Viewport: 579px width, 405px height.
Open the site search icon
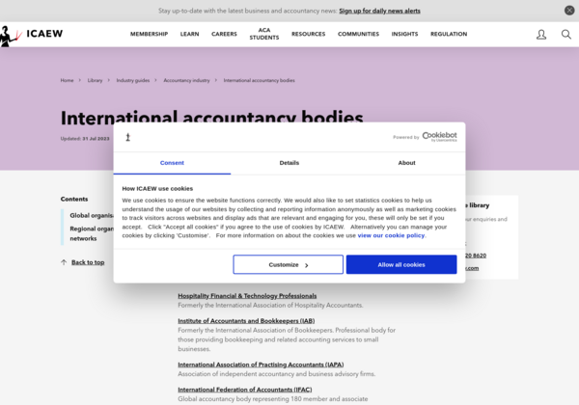(x=565, y=35)
